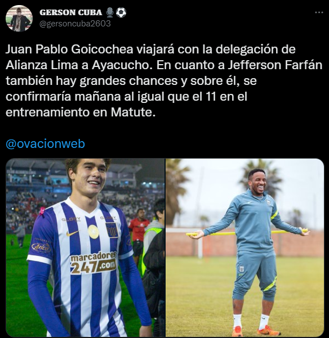Click the round gold badge on the jersey's chest
This screenshot has height=338, width=329.
pyautogui.click(x=94, y=232)
